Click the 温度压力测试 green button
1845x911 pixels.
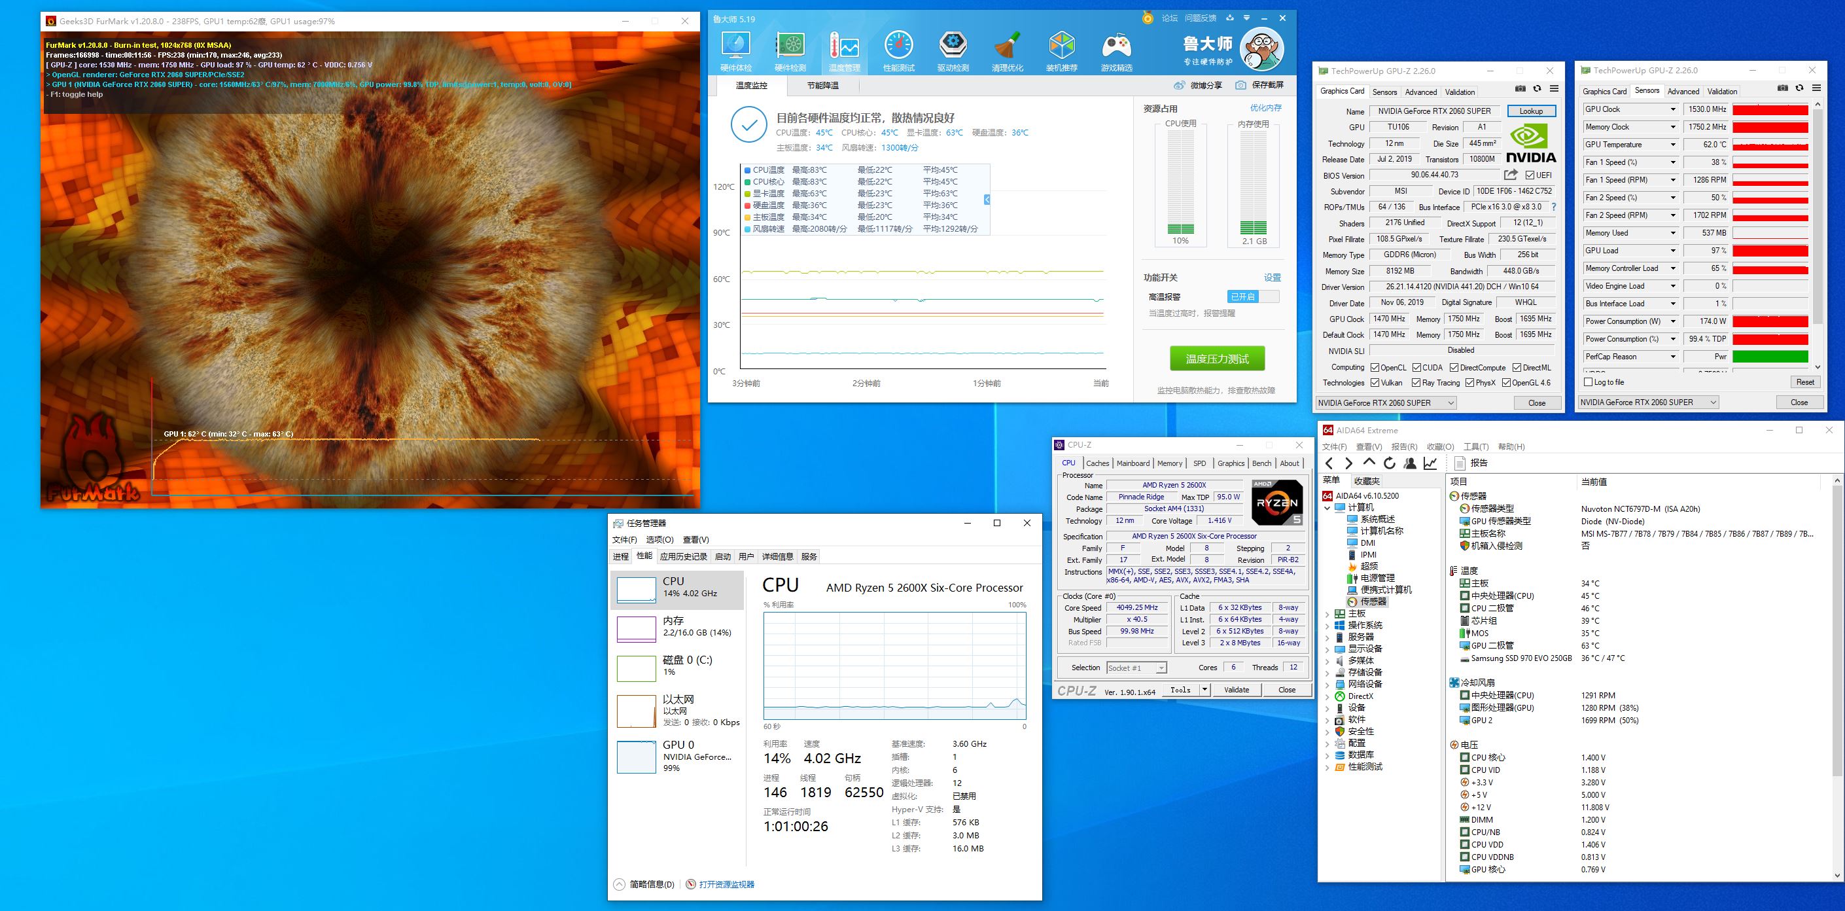tap(1217, 359)
